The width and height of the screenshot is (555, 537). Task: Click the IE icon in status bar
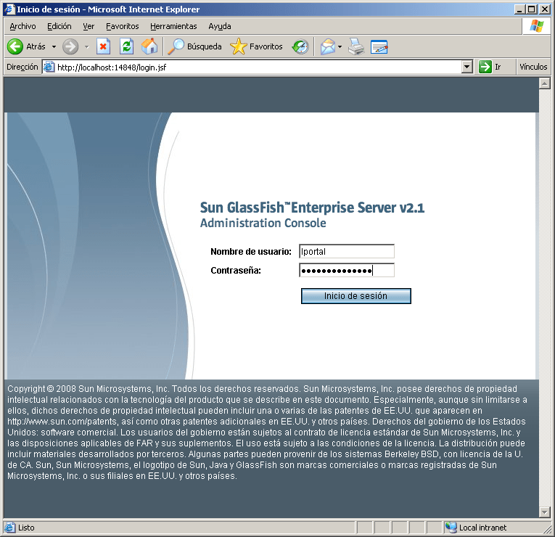[x=10, y=528]
